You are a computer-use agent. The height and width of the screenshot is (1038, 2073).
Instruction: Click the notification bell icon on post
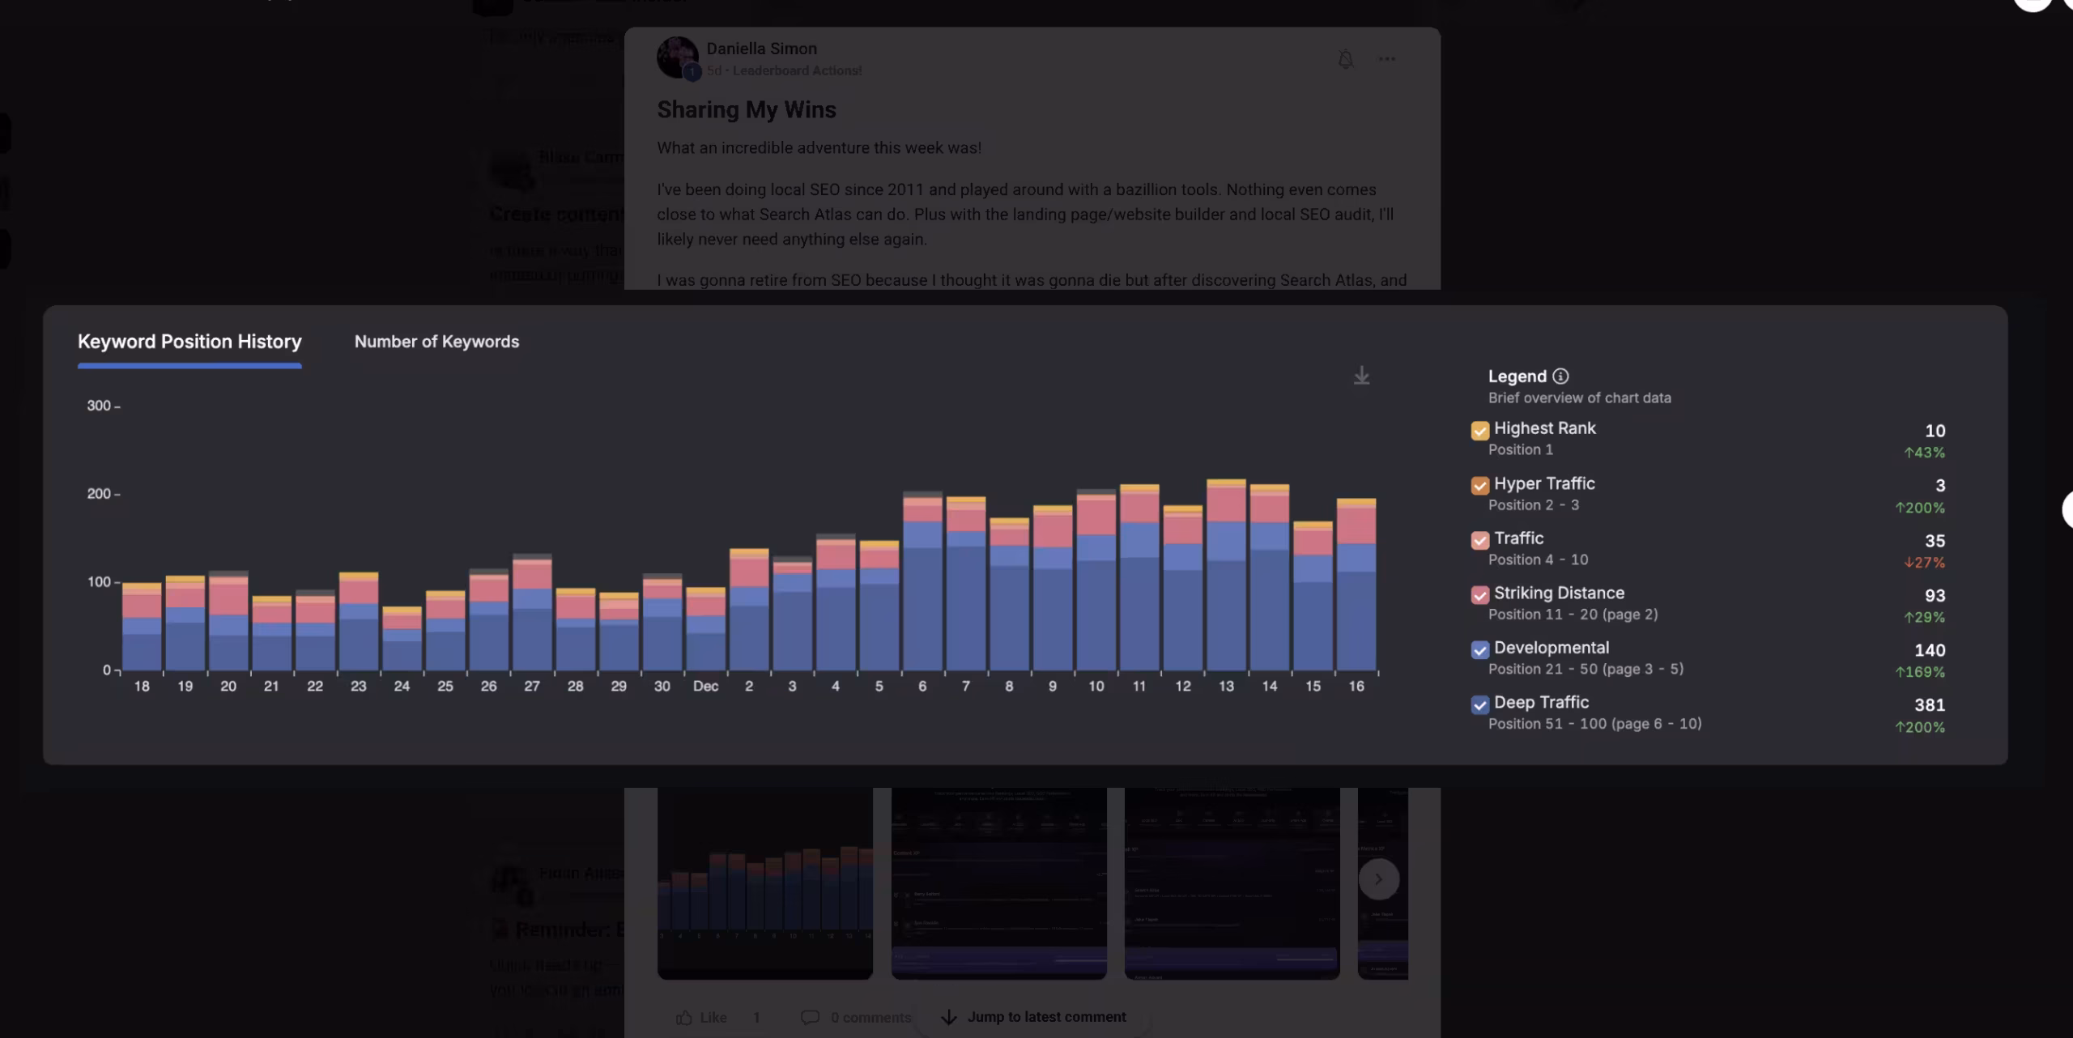click(x=1345, y=59)
